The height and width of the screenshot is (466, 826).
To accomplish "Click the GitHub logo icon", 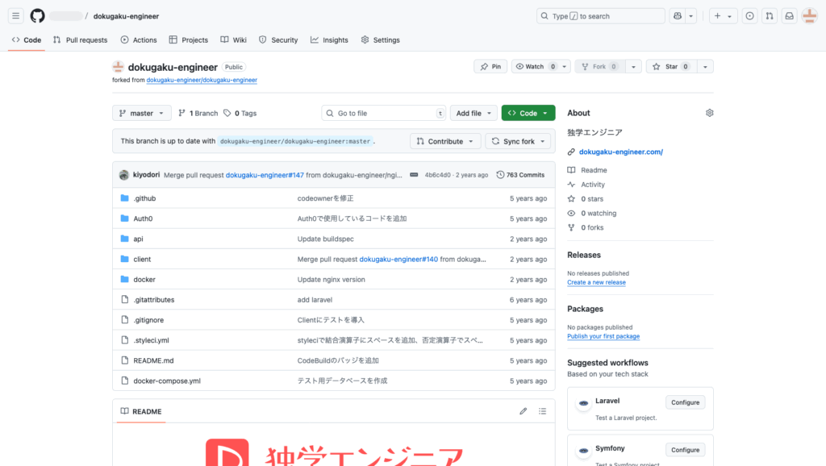I will coord(38,16).
